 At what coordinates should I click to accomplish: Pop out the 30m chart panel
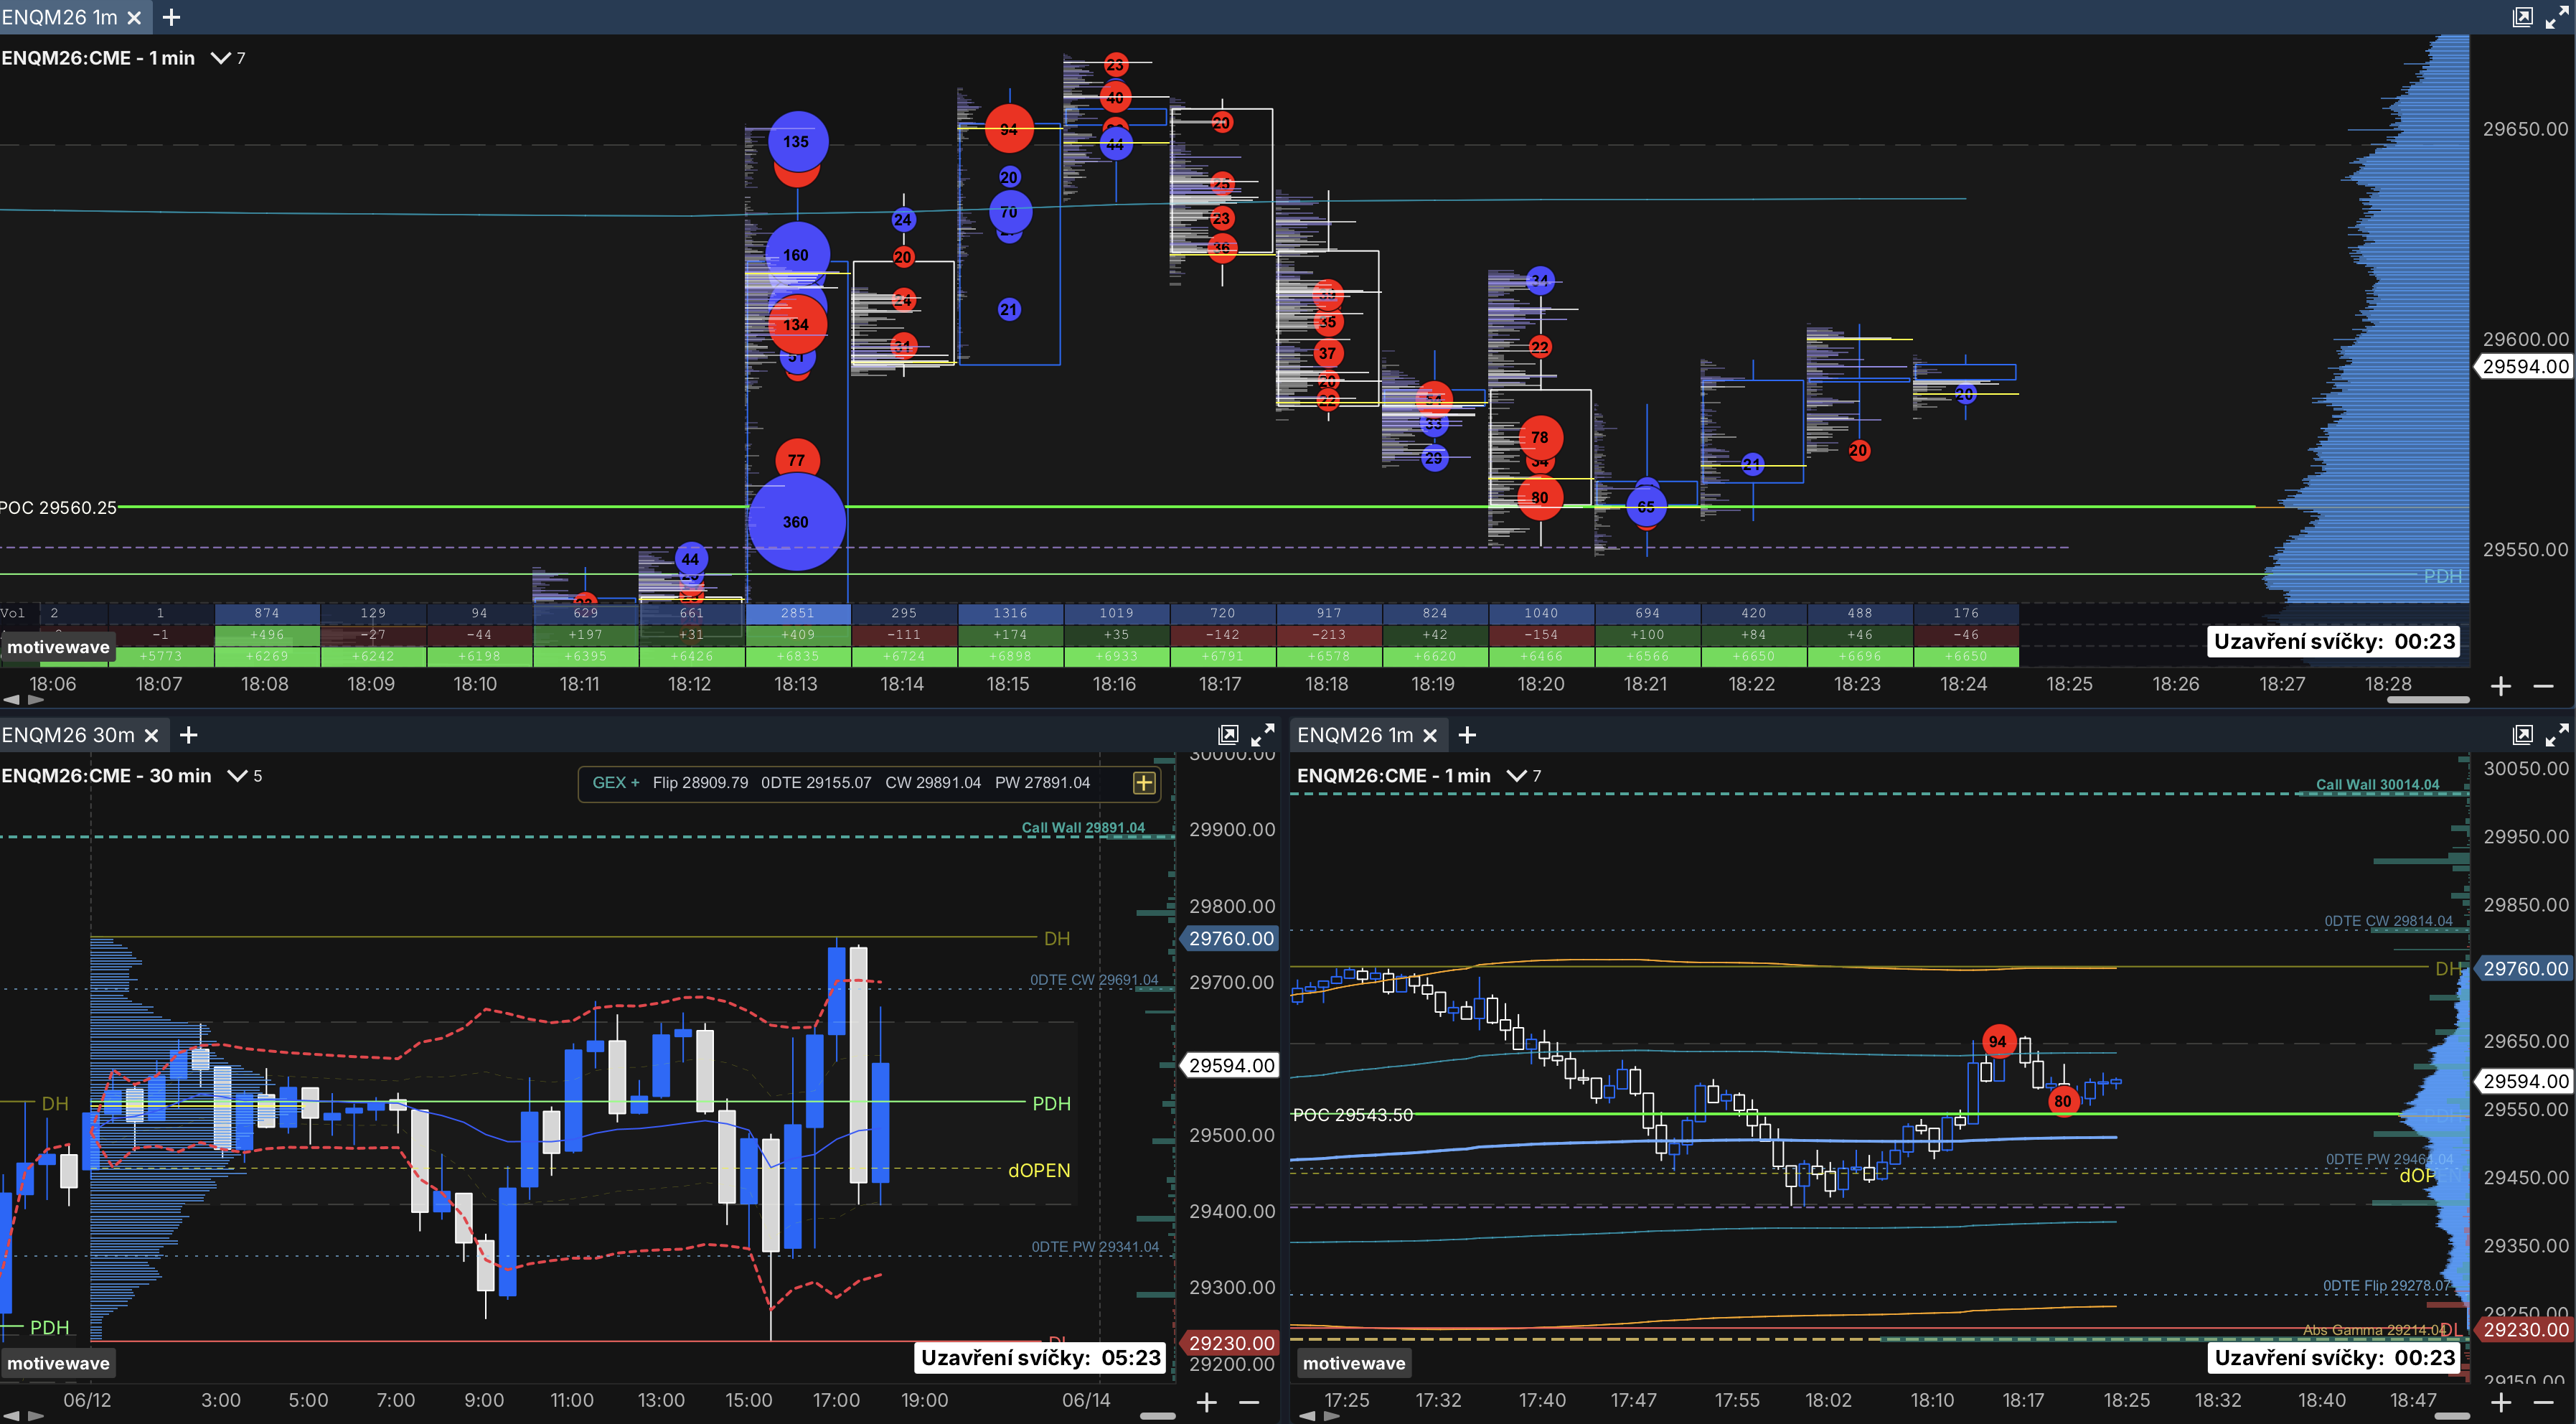1228,735
